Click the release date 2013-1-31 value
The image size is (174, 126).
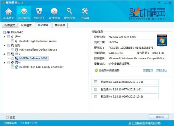[x=158, y=53]
